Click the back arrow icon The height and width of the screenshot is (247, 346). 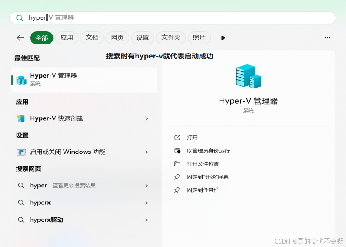pyautogui.click(x=20, y=38)
